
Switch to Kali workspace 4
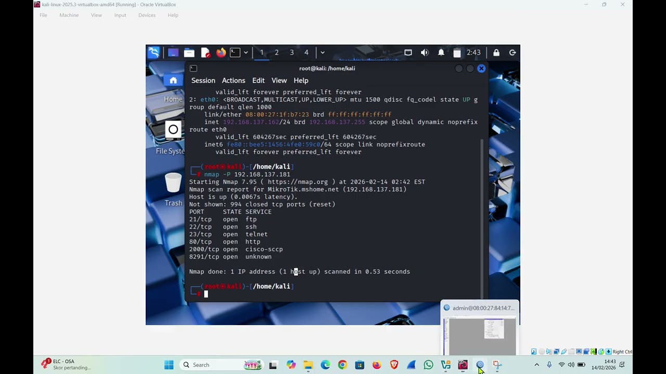(x=306, y=52)
